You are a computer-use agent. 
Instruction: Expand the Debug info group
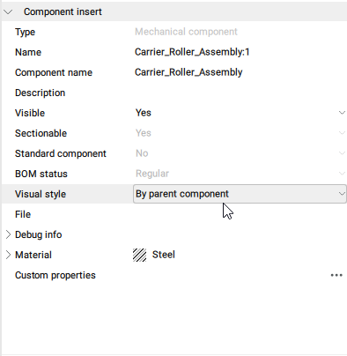tap(8, 234)
